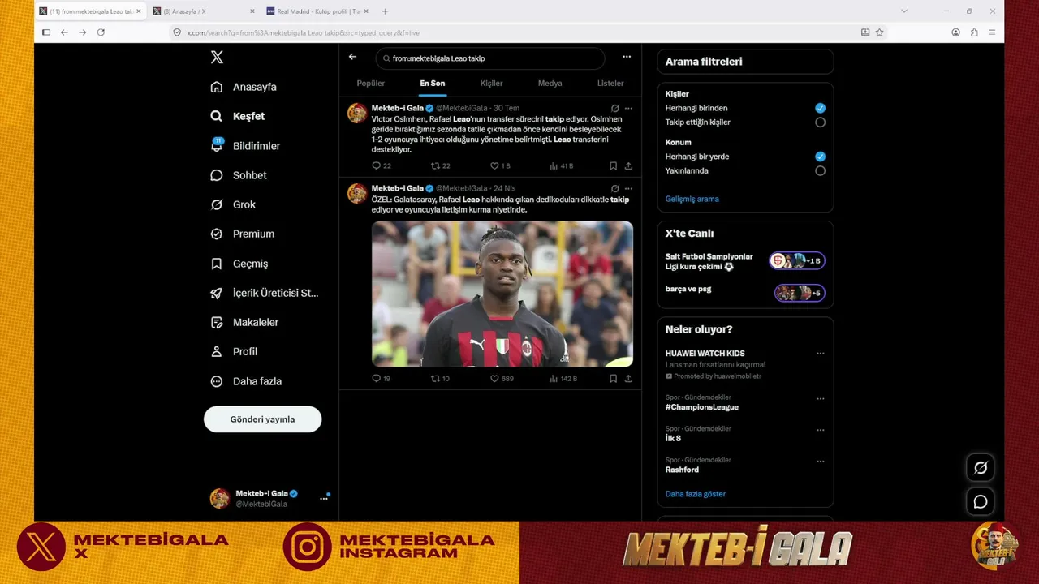Open the Rafael Leao photo in the post

pyautogui.click(x=502, y=294)
